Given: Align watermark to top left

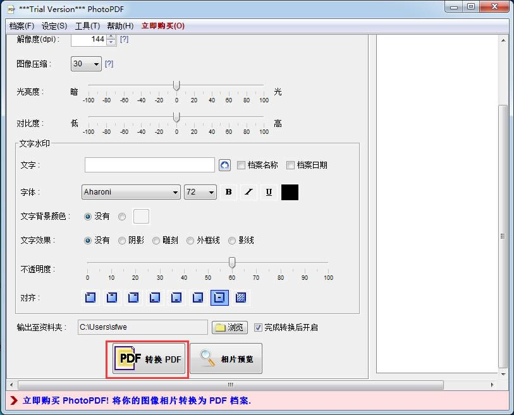Looking at the screenshot, I should pyautogui.click(x=90, y=298).
